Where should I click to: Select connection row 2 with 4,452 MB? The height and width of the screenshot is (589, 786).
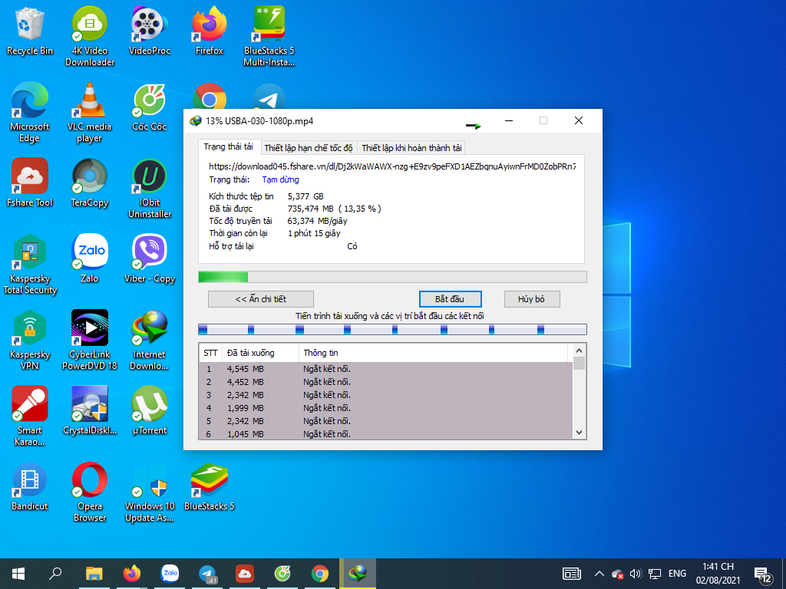point(385,382)
